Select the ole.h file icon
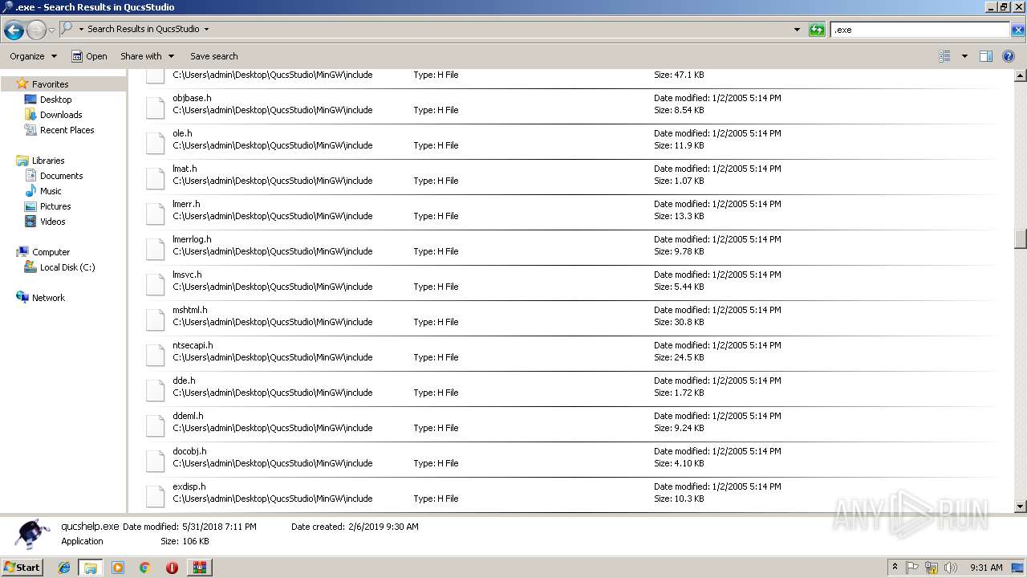Screen dimensions: 1027x578 (x=156, y=142)
